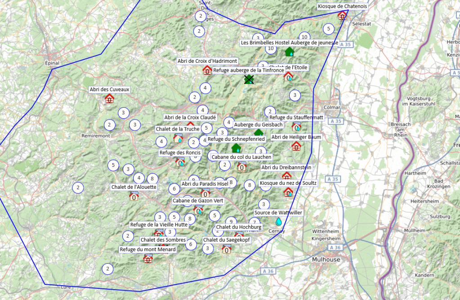Screen dimensions: 460x300
Task: Select the Abri des Cuveaux hut marker
Action: click(x=109, y=99)
